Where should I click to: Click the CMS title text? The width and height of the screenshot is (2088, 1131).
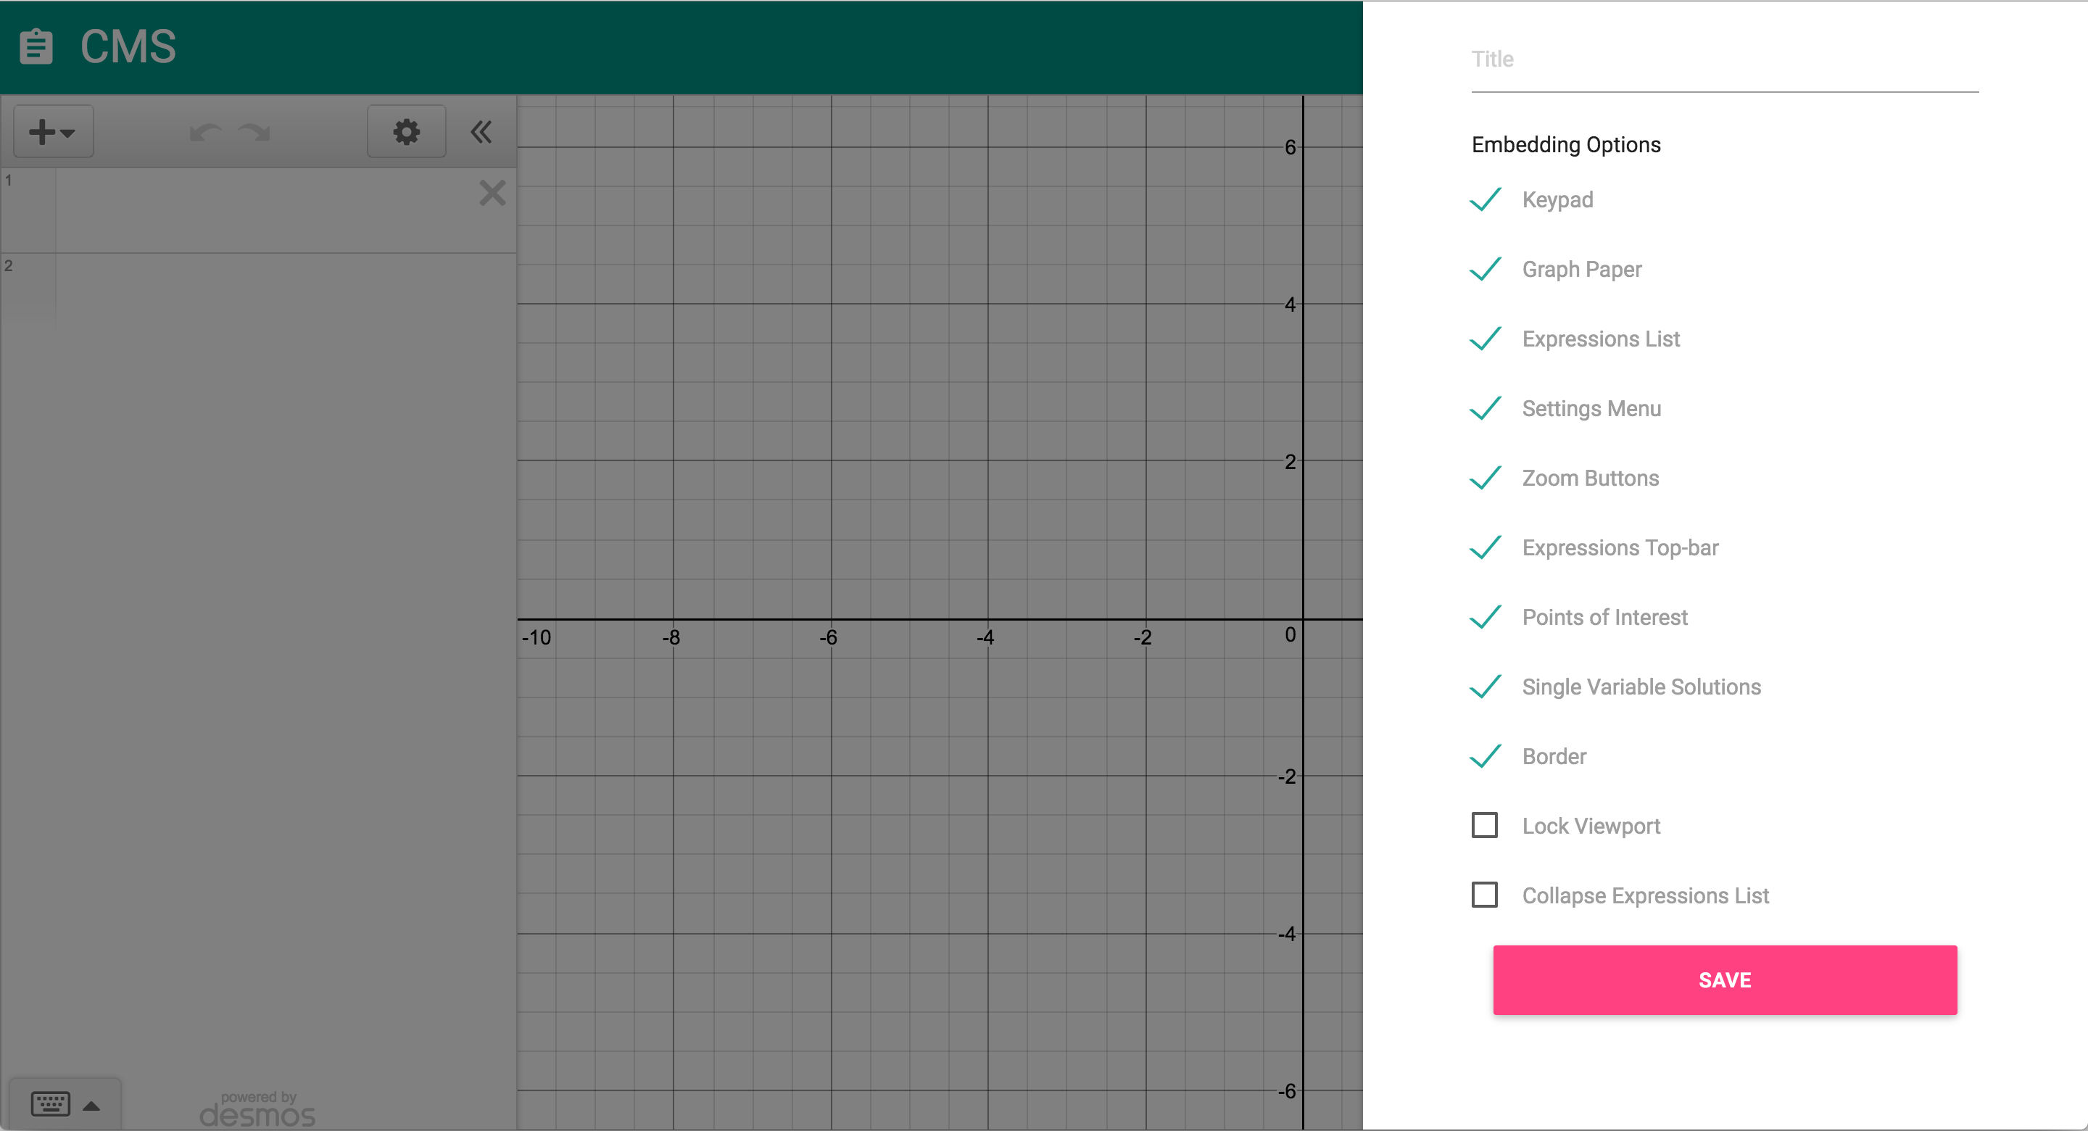(128, 46)
